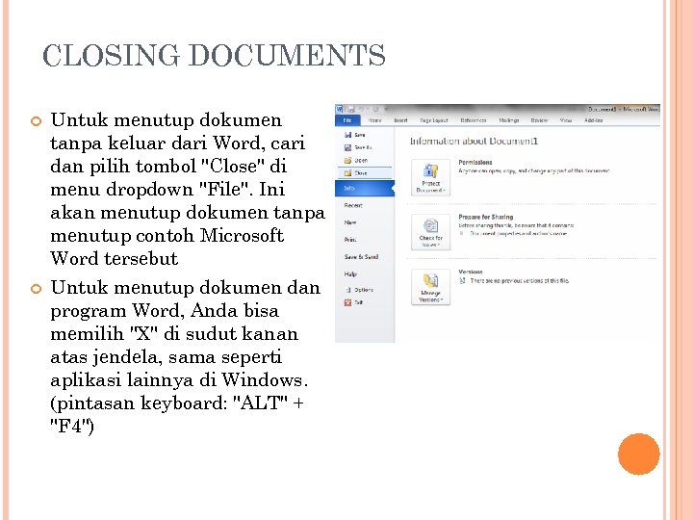Open the Page Layout ribbon tab
The image size is (693, 520).
tap(433, 120)
